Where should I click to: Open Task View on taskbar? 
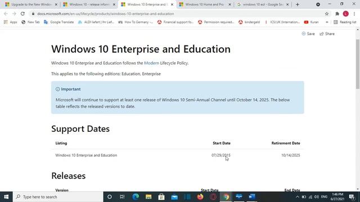click(122, 197)
